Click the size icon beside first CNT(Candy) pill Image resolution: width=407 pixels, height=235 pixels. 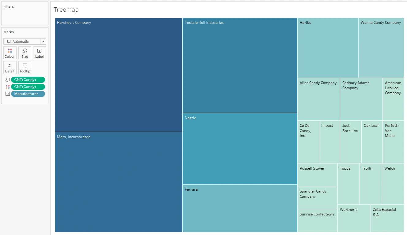coord(8,80)
